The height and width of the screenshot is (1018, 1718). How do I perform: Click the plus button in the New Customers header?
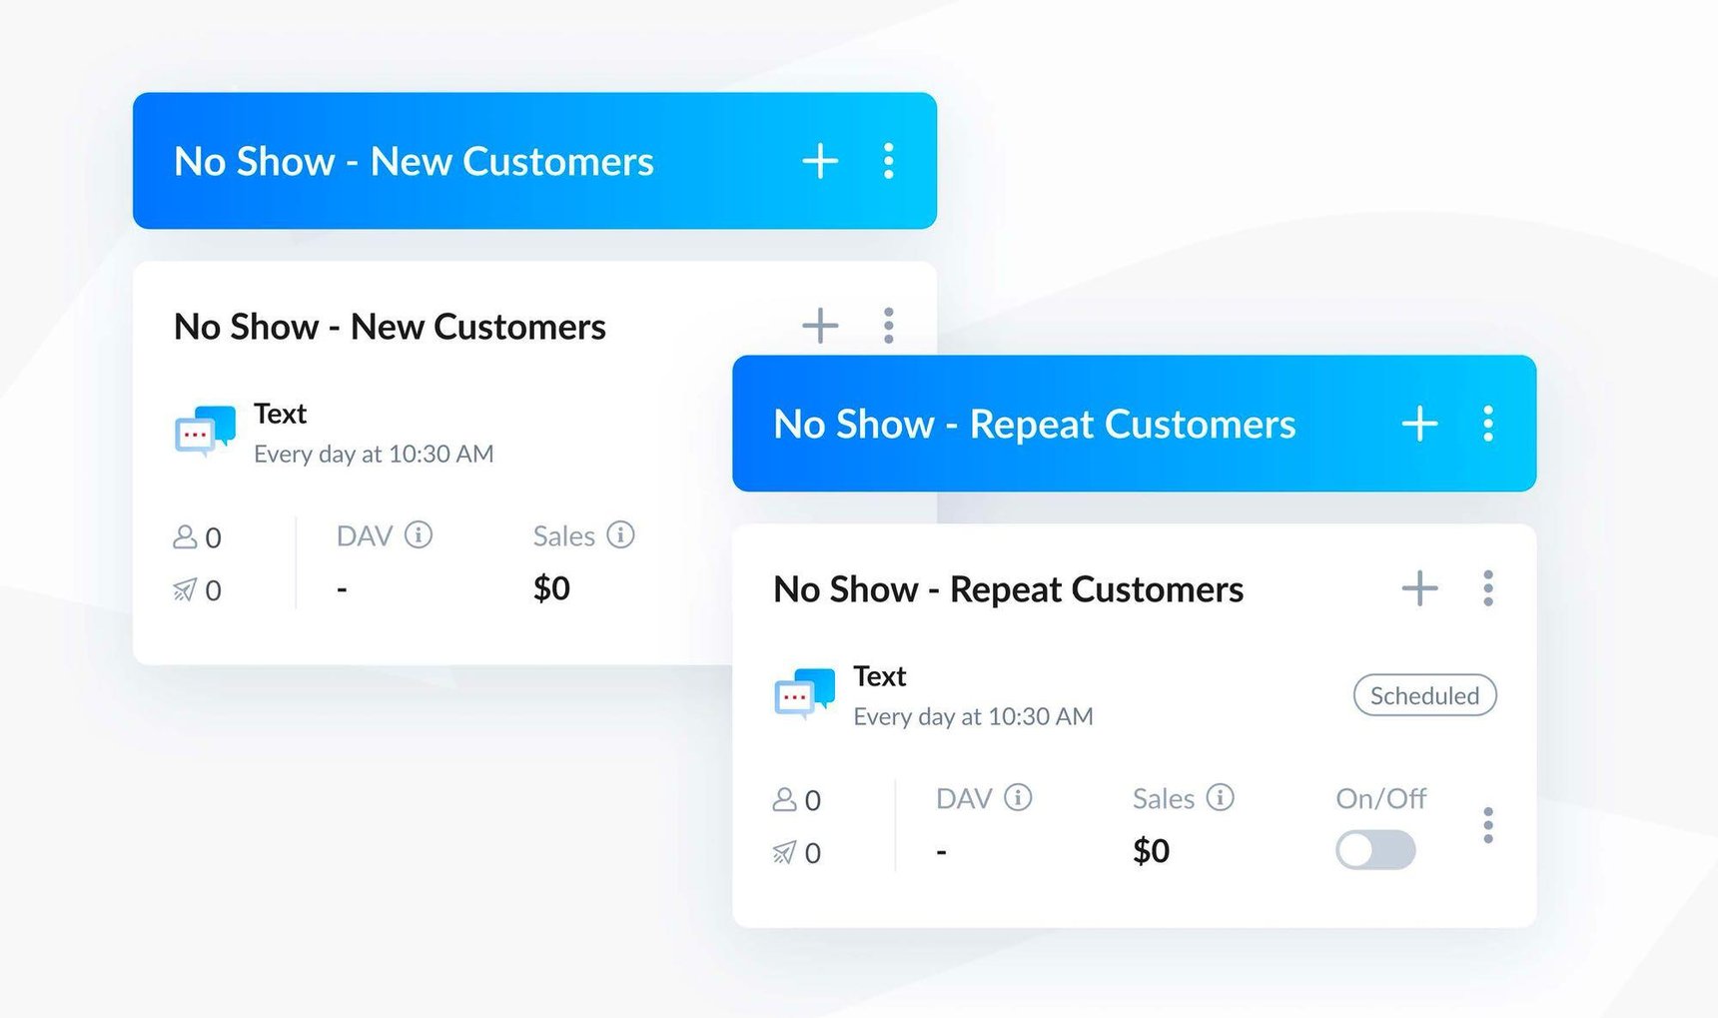point(819,161)
